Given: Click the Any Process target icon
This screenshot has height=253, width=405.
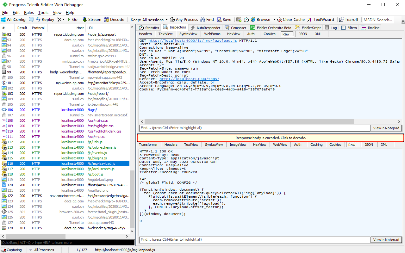Looking at the screenshot, I should (x=172, y=20).
